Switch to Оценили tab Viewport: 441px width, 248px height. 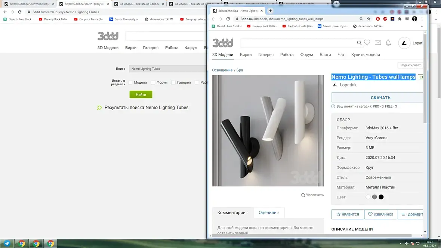point(269,213)
